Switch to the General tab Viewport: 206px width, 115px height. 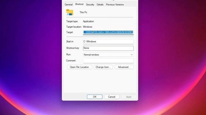click(x=69, y=4)
